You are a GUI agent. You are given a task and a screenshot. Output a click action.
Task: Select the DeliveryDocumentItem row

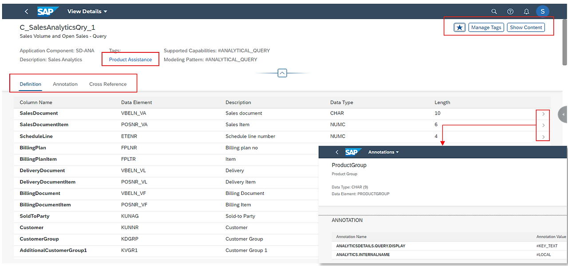[166, 182]
